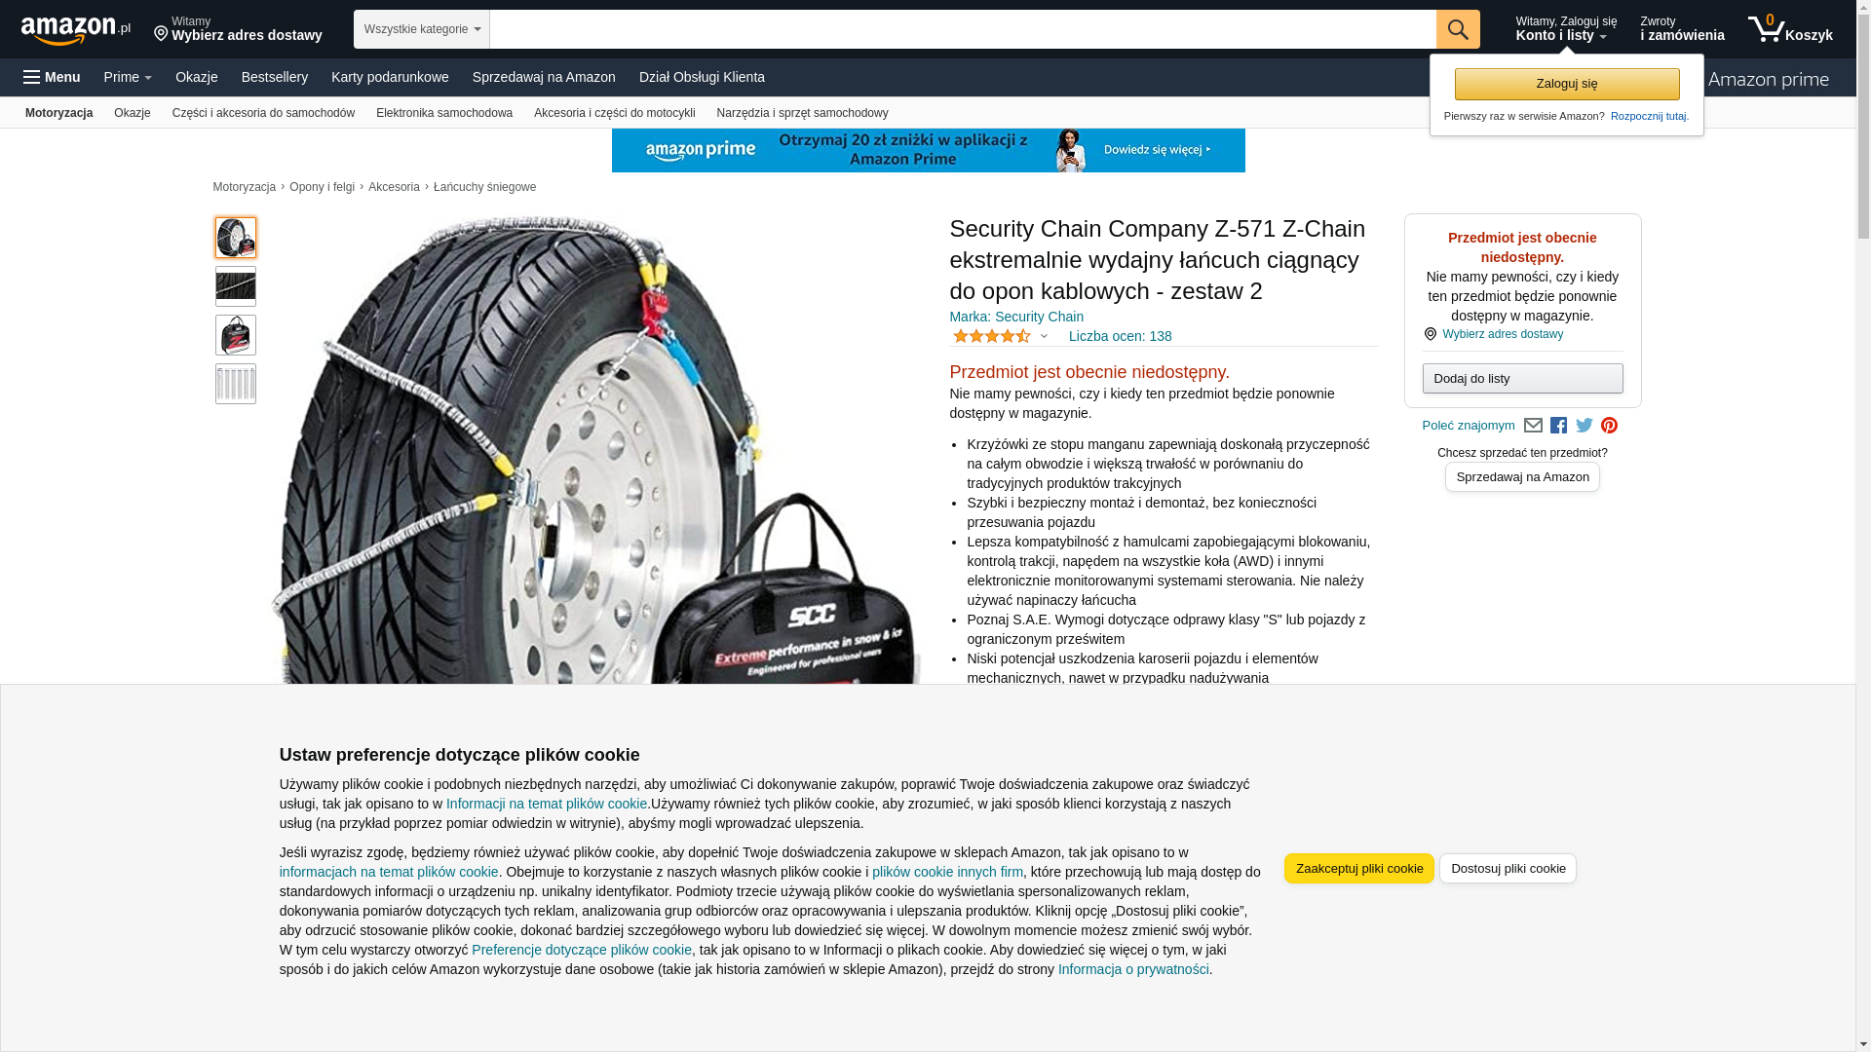The width and height of the screenshot is (1871, 1052).
Task: Share product via Twitter icon
Action: [1585, 426]
